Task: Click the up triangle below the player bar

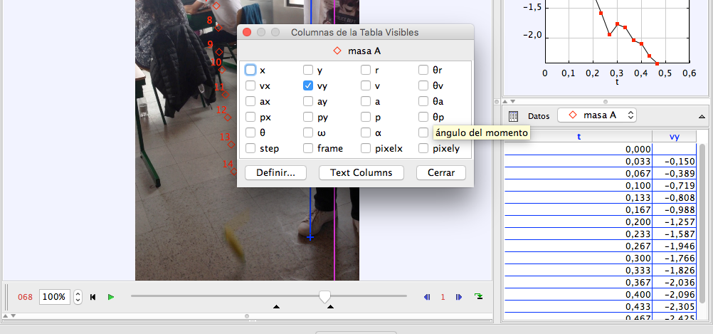Action: coord(6,315)
